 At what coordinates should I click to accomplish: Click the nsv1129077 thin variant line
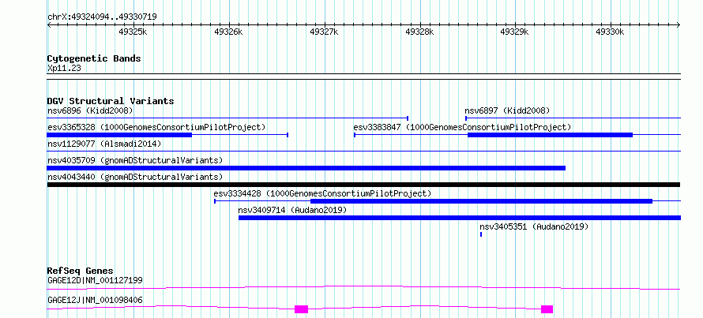tap(363, 152)
